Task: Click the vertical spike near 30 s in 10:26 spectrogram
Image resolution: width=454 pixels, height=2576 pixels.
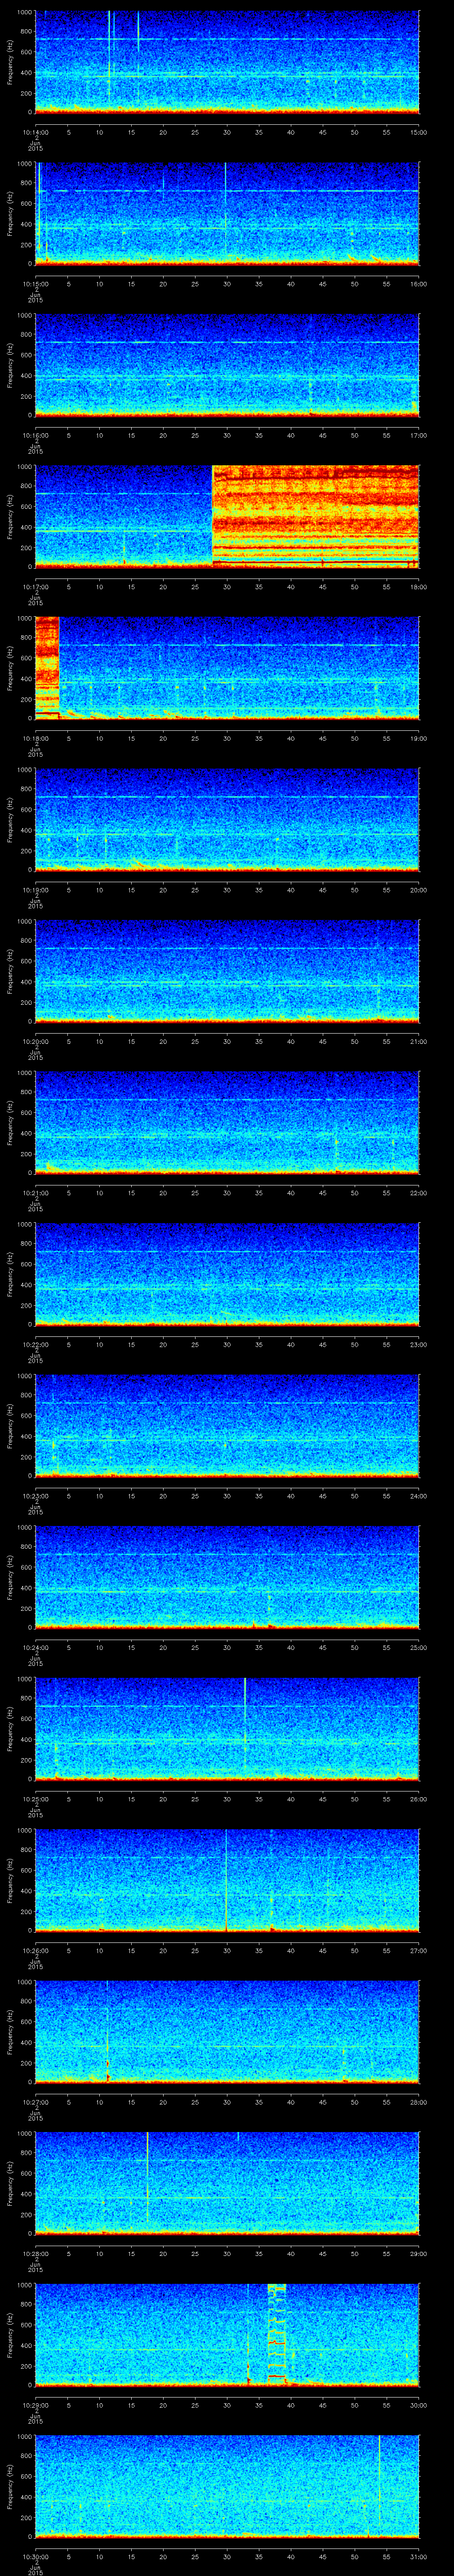Action: tap(227, 1880)
